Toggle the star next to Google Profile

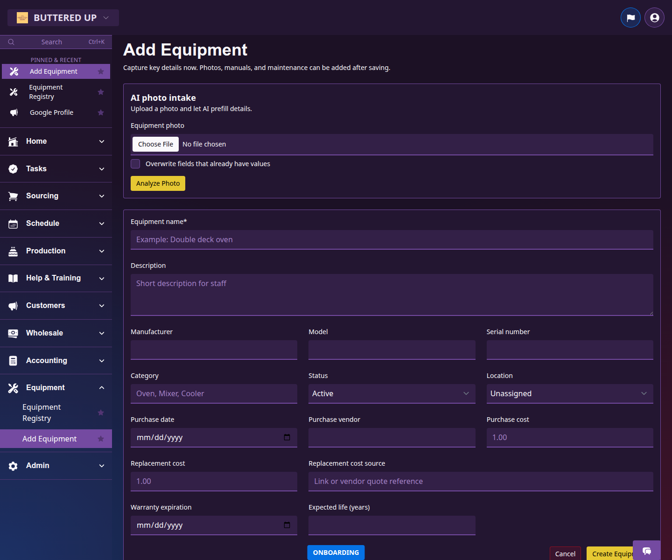(x=101, y=112)
